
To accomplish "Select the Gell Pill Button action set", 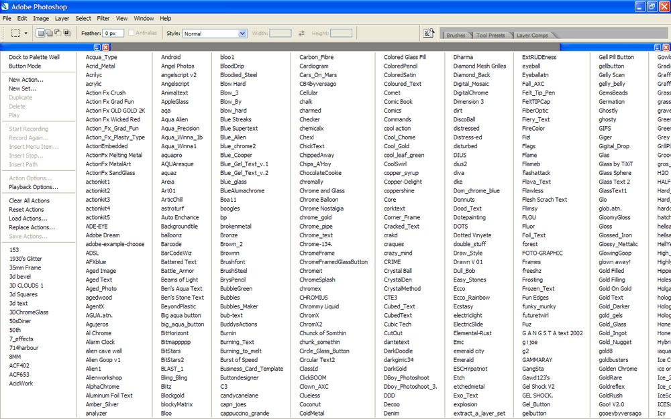I will point(616,57).
